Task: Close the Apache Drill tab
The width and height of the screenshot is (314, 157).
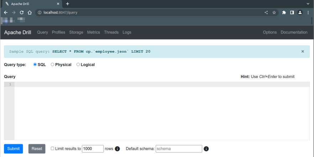Action: point(58,4)
